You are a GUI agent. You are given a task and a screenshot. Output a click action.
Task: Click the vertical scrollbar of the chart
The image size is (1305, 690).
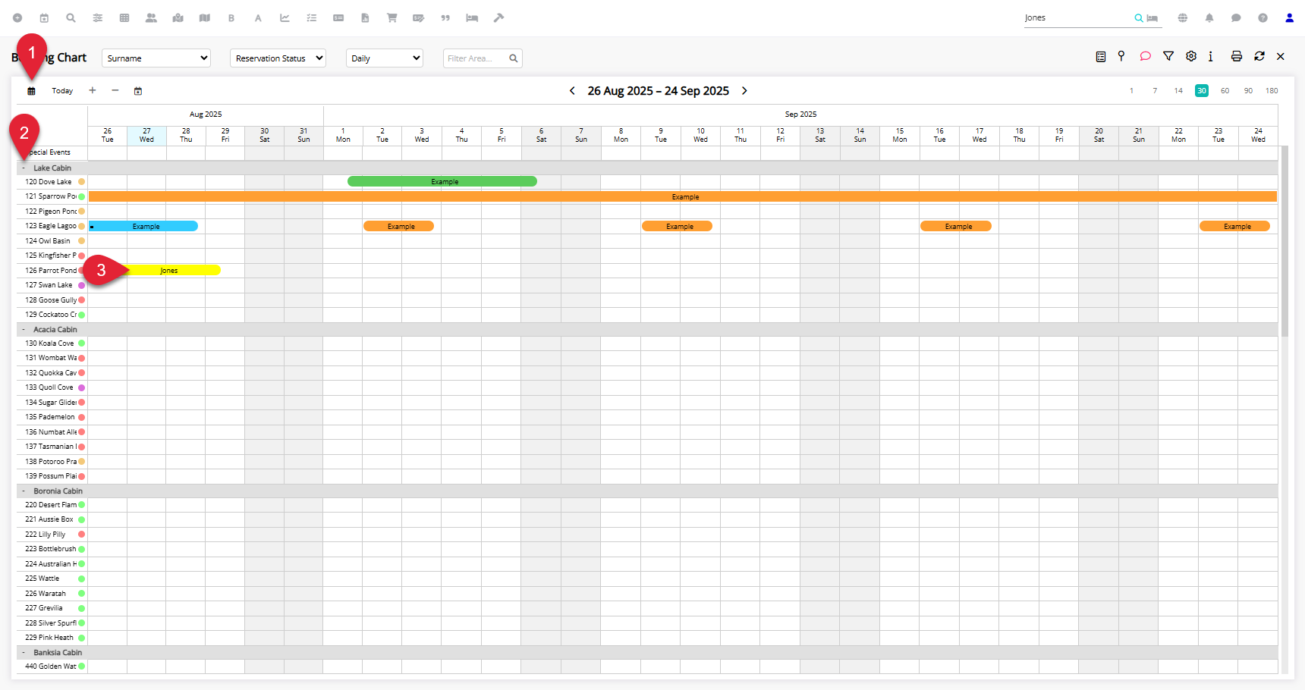coord(1285,241)
